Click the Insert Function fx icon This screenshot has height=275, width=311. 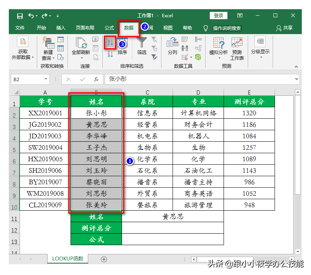tap(96, 79)
